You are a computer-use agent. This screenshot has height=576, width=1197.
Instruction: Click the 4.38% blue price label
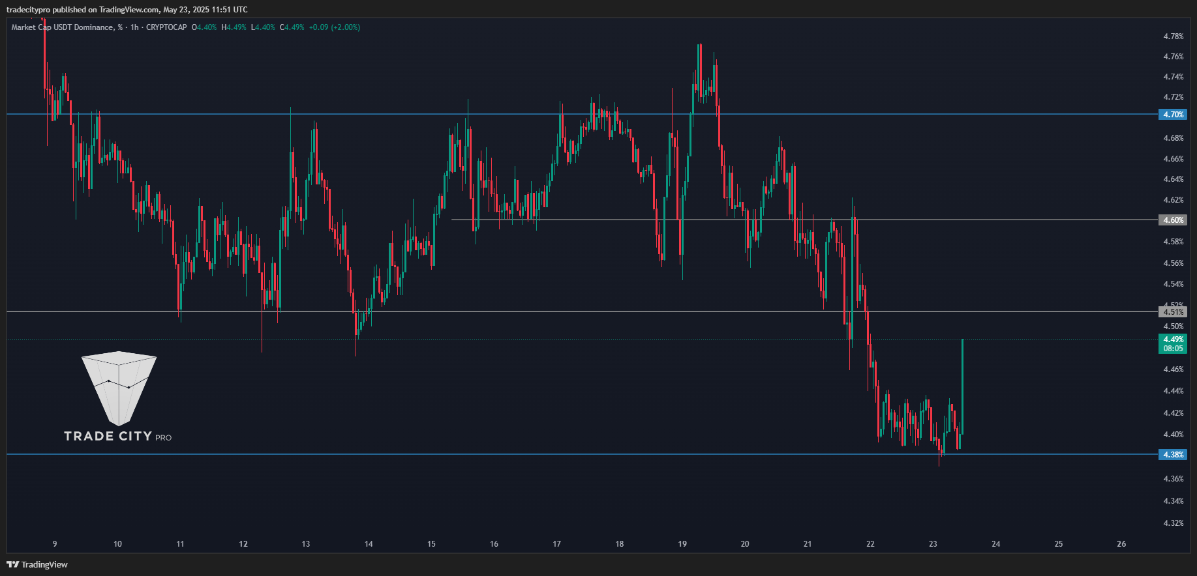click(1173, 455)
